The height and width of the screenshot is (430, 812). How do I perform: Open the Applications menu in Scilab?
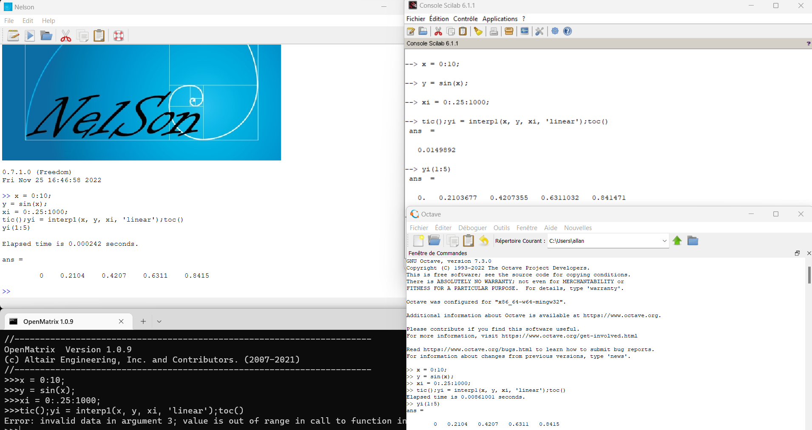tap(500, 19)
